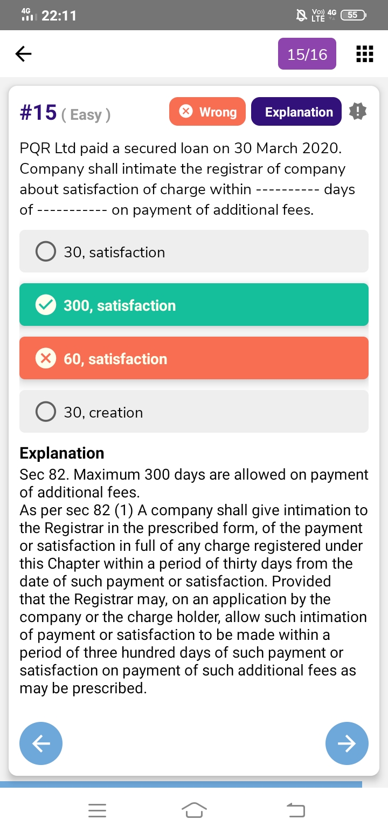Open Android recent apps menu icon

coord(97,810)
